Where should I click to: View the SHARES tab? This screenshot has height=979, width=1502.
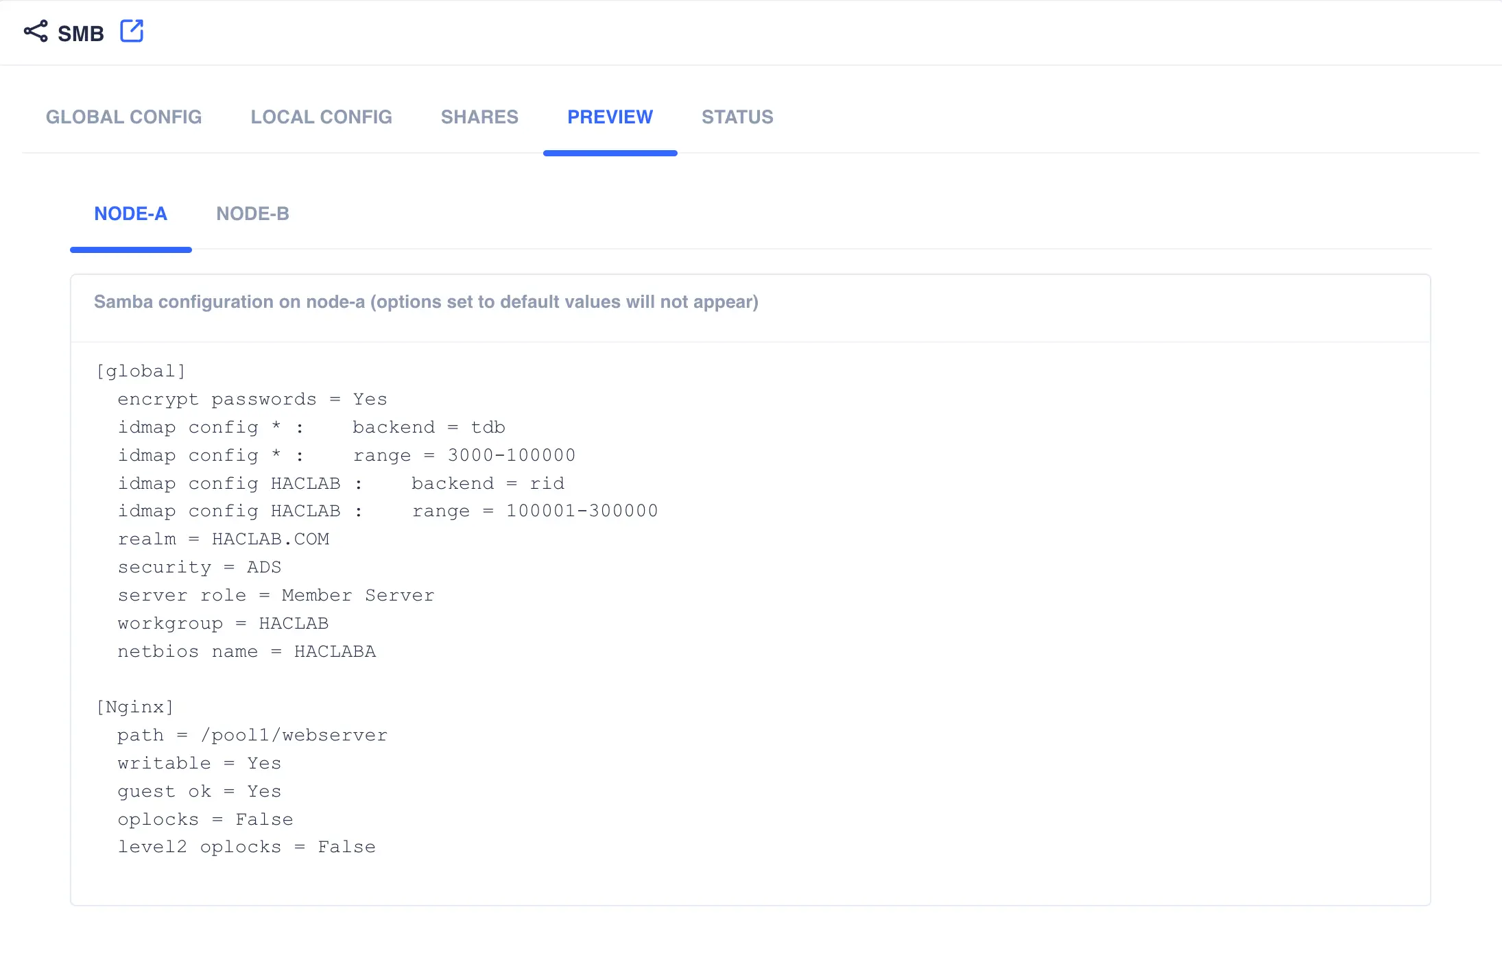pos(479,117)
